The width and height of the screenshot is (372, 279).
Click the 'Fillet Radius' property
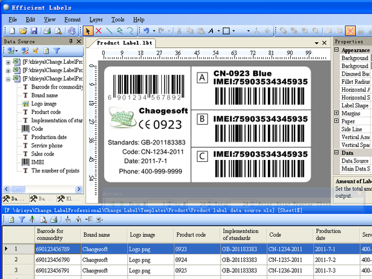click(x=356, y=82)
